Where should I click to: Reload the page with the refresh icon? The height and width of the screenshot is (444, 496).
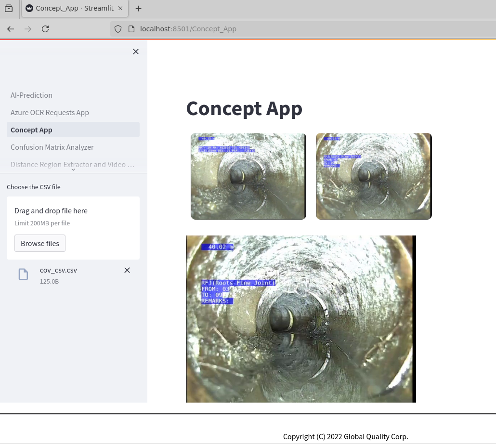click(45, 29)
